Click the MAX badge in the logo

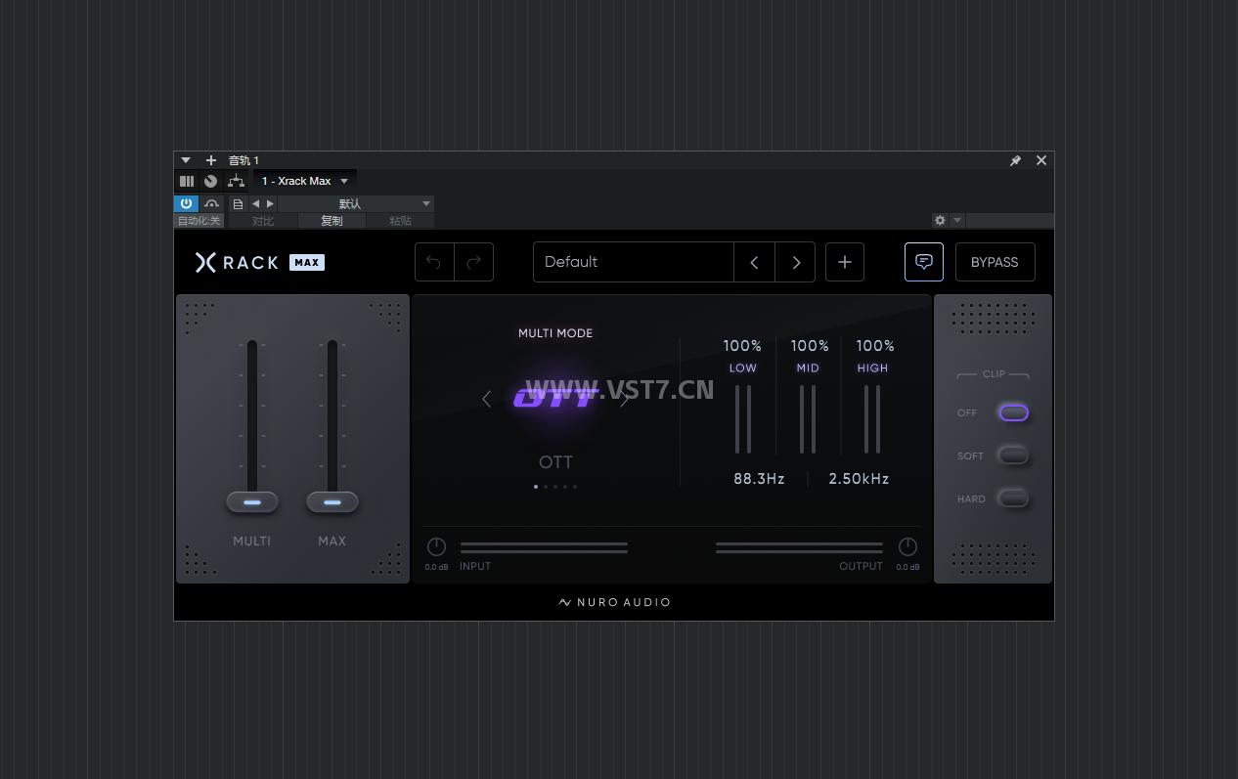[307, 262]
